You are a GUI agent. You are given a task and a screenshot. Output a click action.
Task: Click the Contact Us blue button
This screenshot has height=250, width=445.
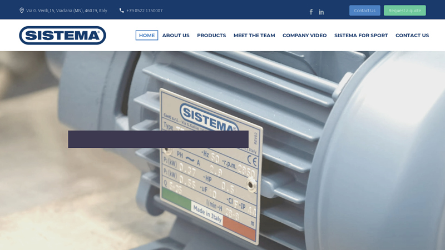coord(365,11)
